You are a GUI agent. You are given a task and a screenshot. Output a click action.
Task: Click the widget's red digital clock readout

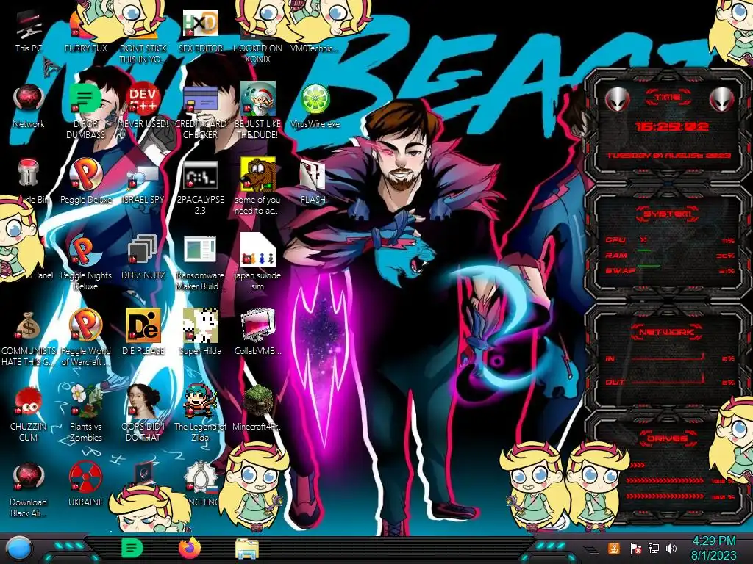(x=671, y=126)
